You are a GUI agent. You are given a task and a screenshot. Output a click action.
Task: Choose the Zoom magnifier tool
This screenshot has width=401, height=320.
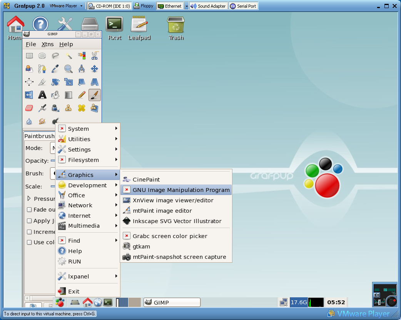[68, 69]
